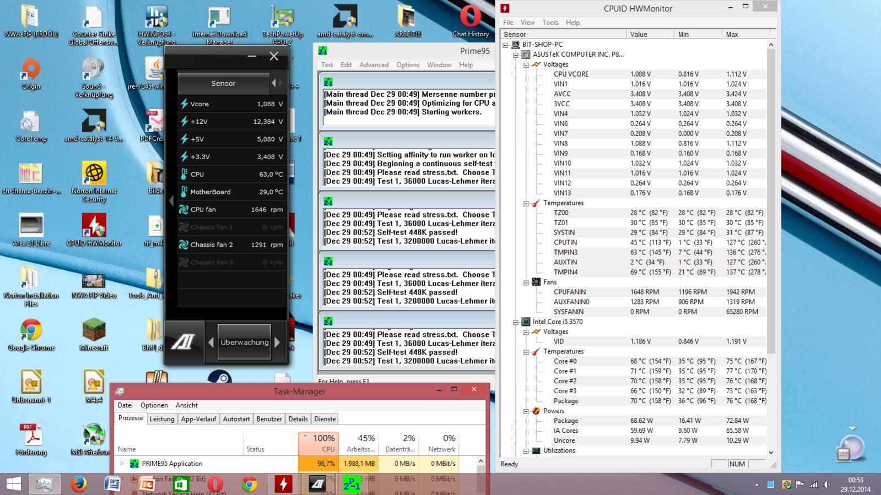The image size is (881, 495).
Task: Click the HWMonitor vertical scrollbar down arrow
Action: [x=771, y=452]
